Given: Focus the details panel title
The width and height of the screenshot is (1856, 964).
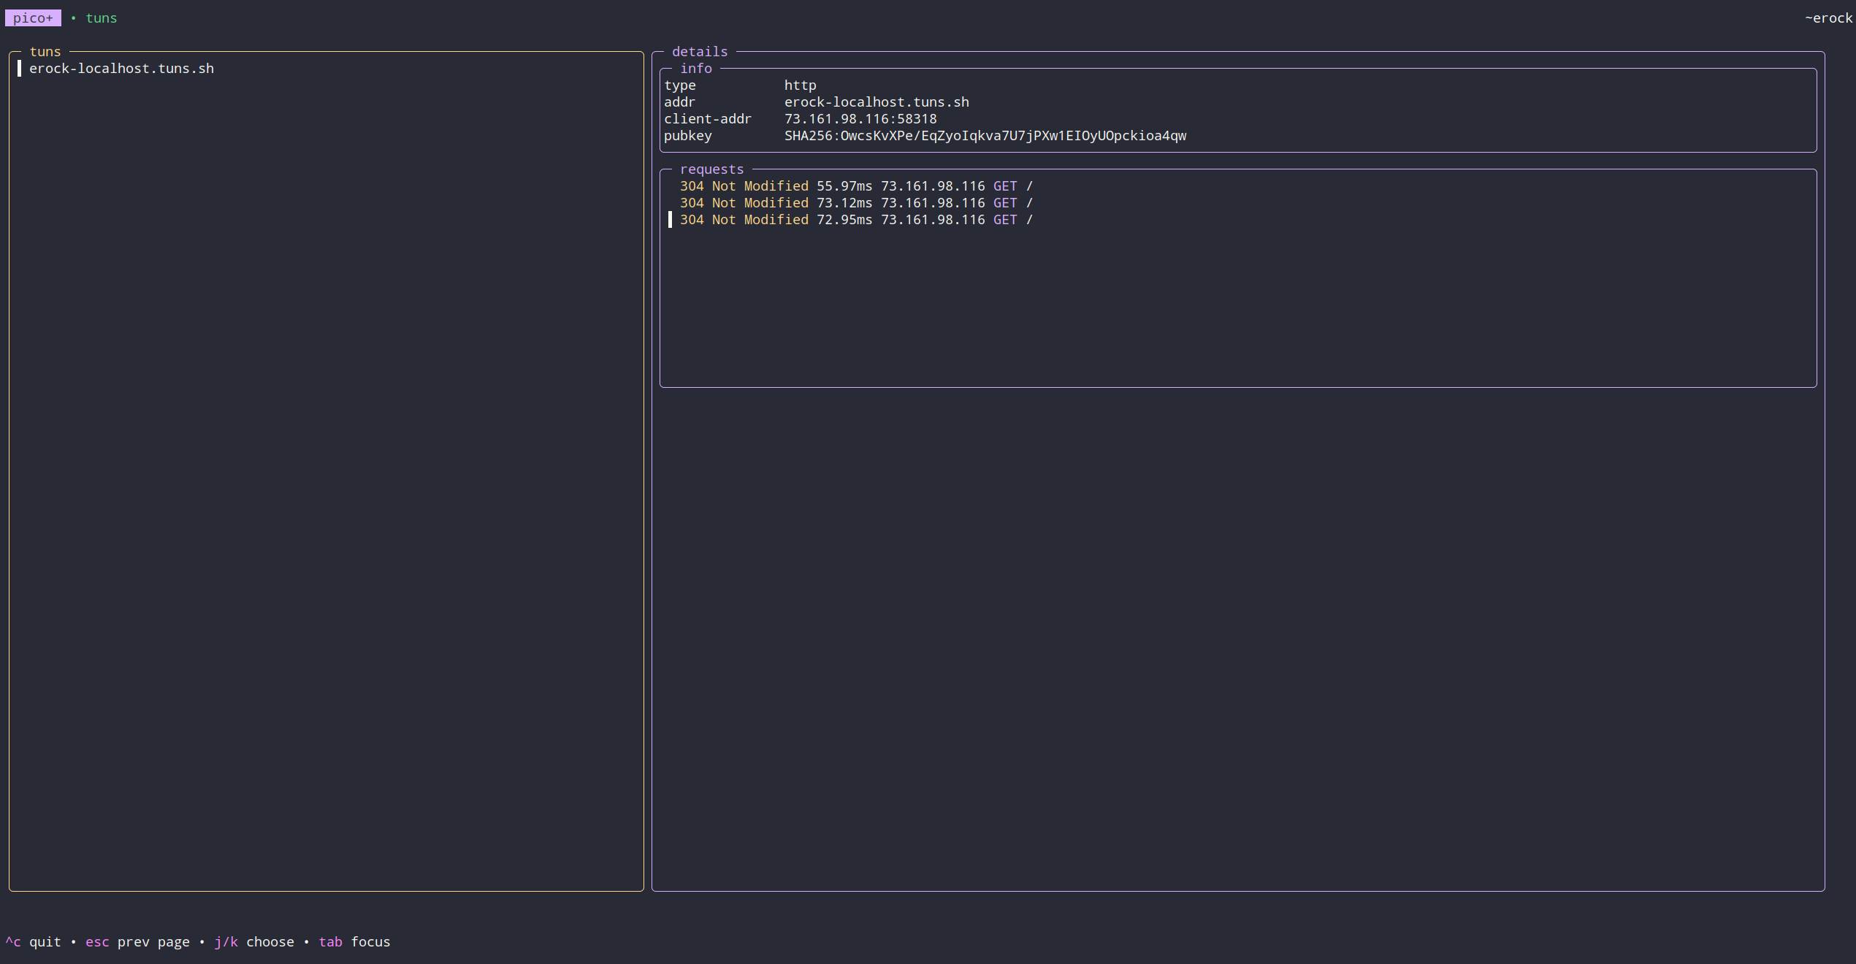Looking at the screenshot, I should 699,52.
